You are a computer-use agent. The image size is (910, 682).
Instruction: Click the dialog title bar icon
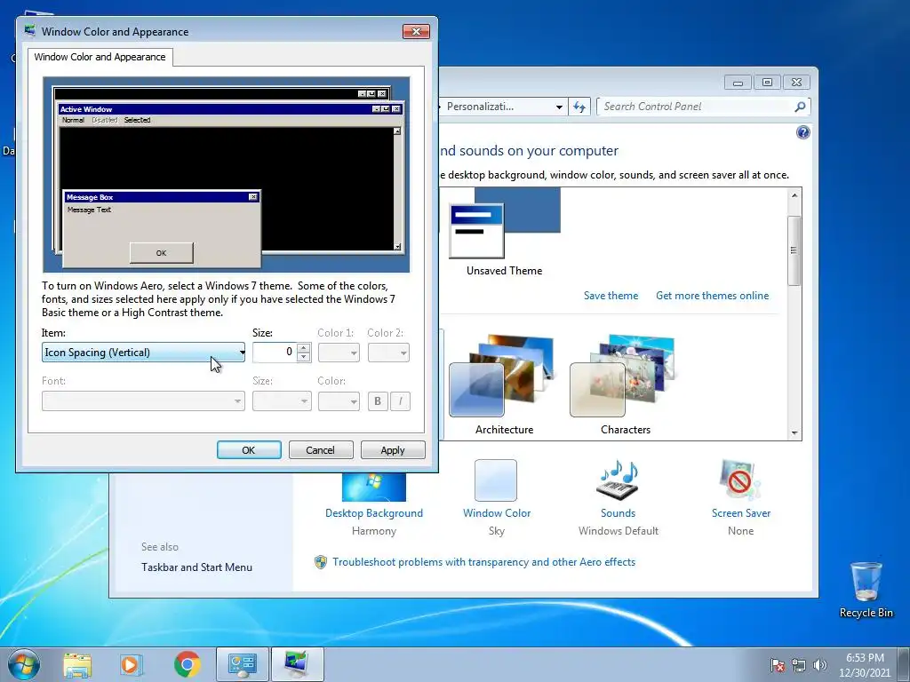pyautogui.click(x=29, y=31)
